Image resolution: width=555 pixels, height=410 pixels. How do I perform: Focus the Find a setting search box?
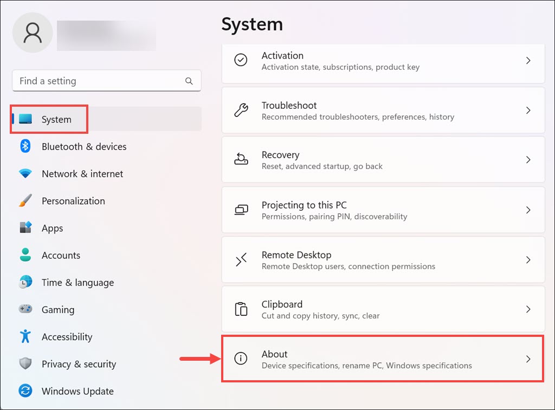98,81
